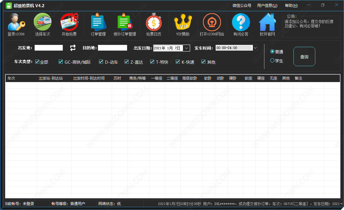The width and height of the screenshot is (344, 210).
Task: Open 候补订单管理 waitlist orders
Action: (x=125, y=25)
